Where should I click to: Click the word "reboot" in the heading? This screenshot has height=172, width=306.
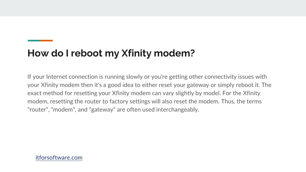pyautogui.click(x=86, y=53)
